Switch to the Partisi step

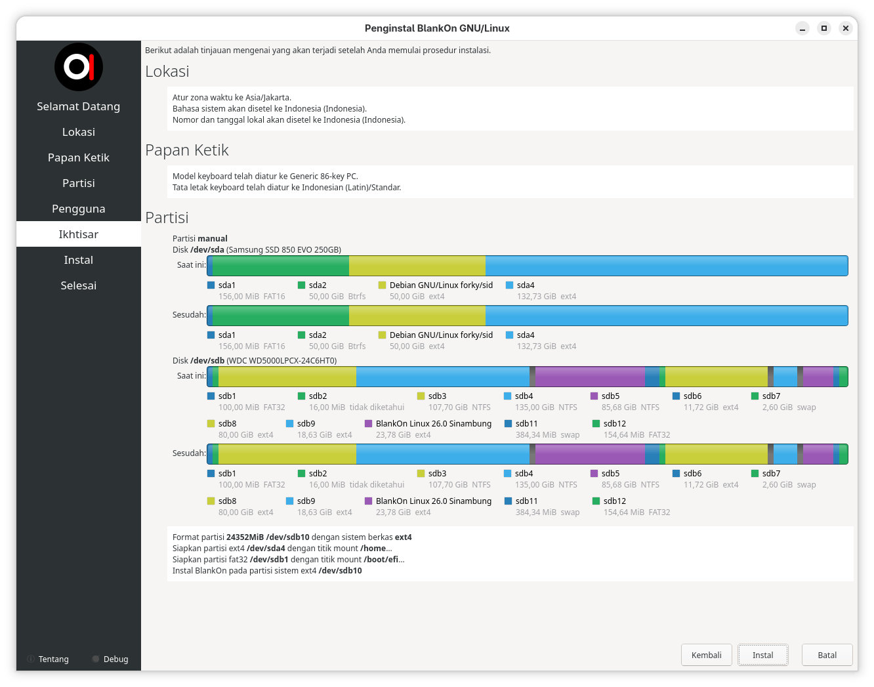click(79, 183)
